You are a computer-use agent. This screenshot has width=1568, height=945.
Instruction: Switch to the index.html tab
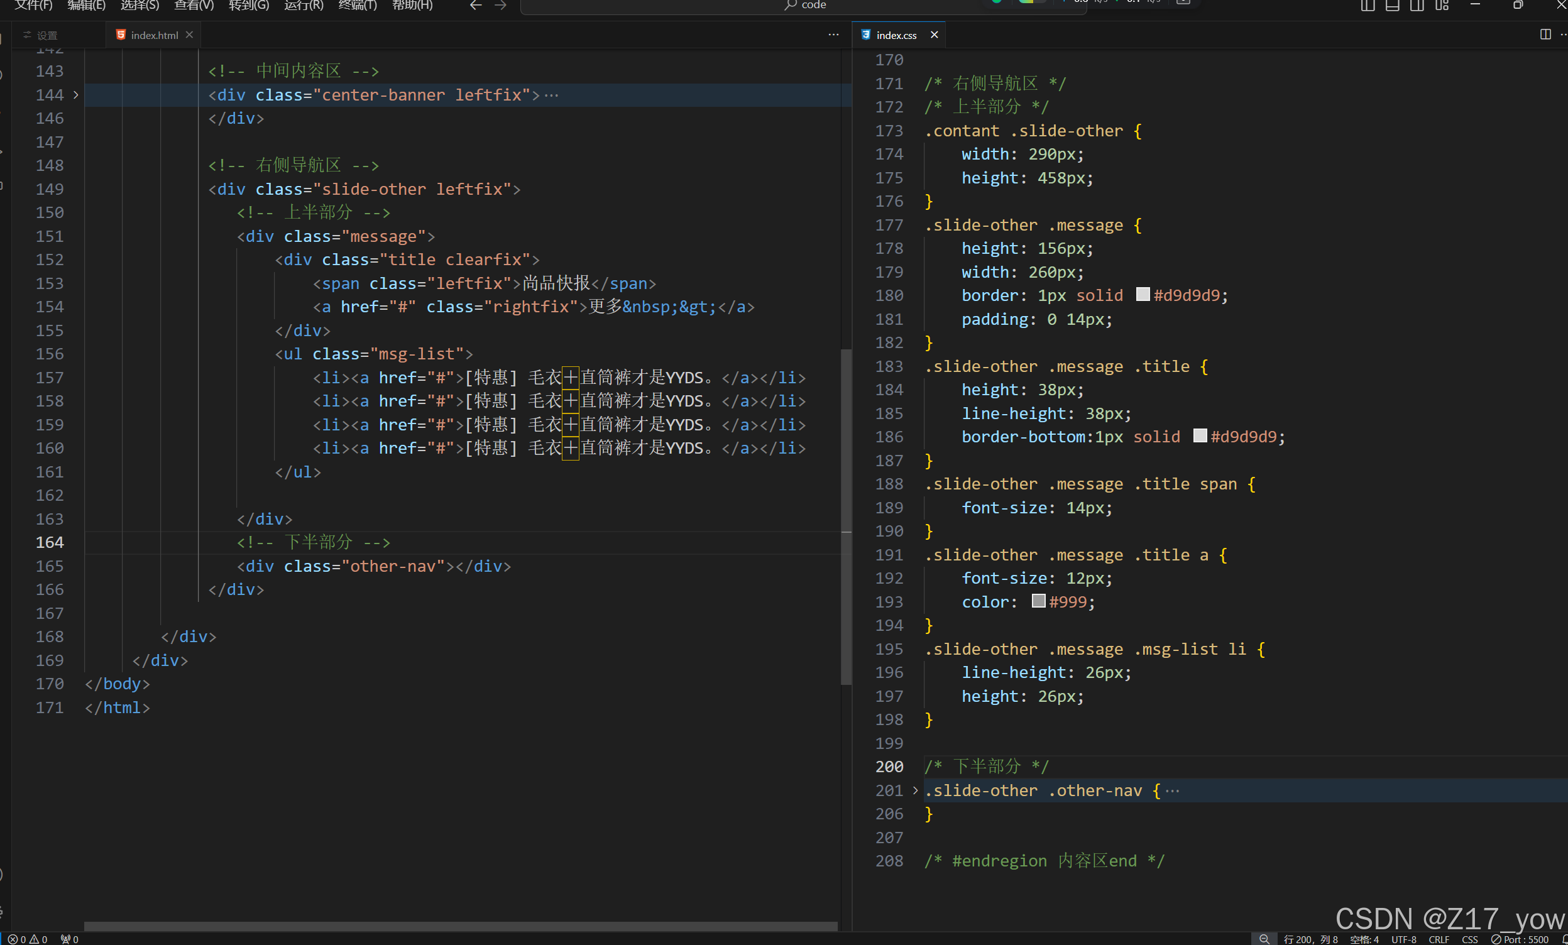(x=154, y=35)
